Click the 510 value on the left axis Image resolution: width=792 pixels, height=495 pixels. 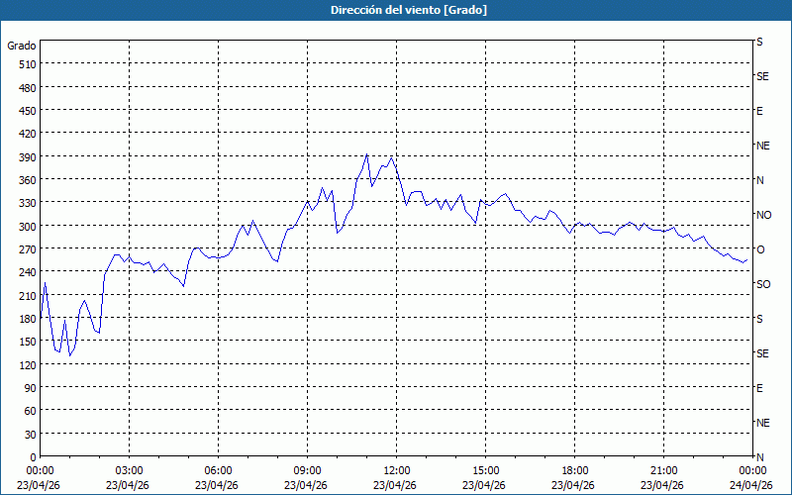point(25,64)
